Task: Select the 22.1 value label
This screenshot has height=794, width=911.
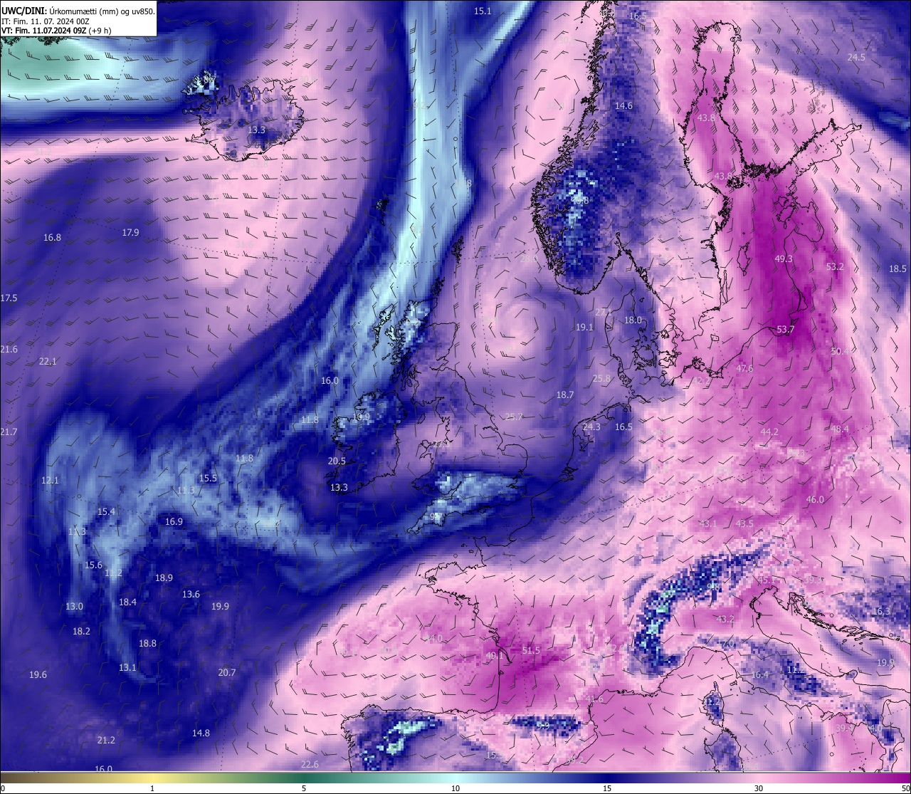Action: pyautogui.click(x=47, y=361)
